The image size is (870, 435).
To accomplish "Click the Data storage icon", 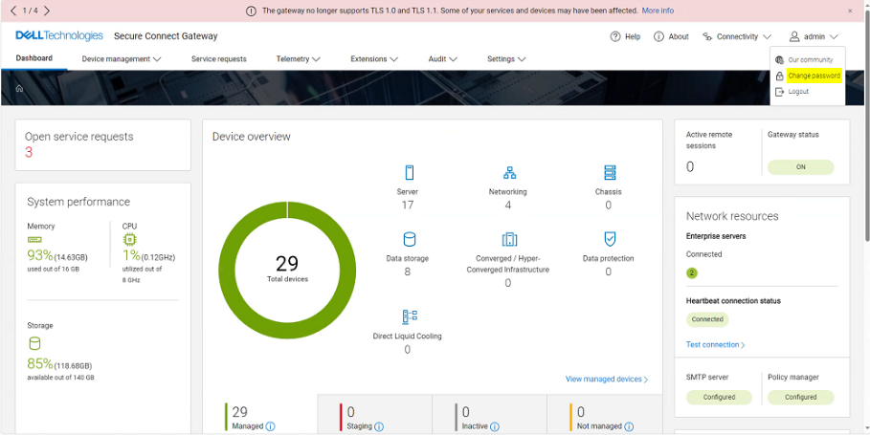I will tap(409, 239).
